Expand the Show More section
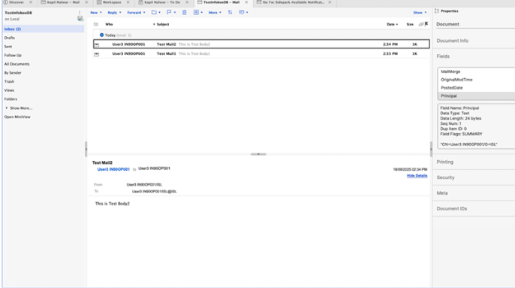 (x=19, y=108)
